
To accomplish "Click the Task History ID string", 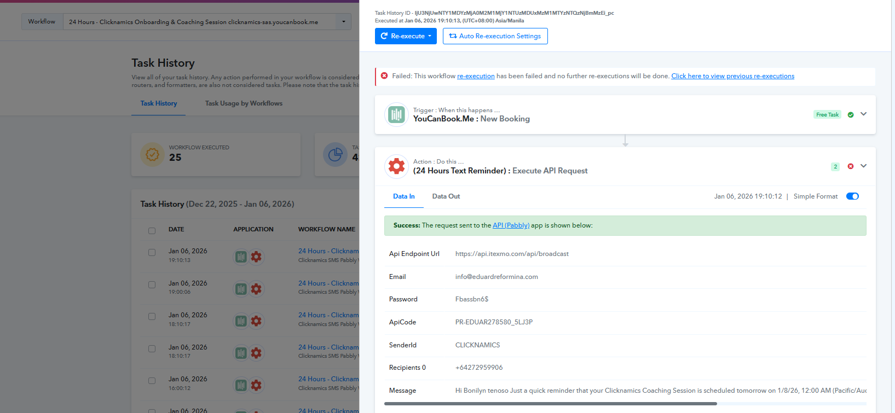I will click(x=514, y=13).
